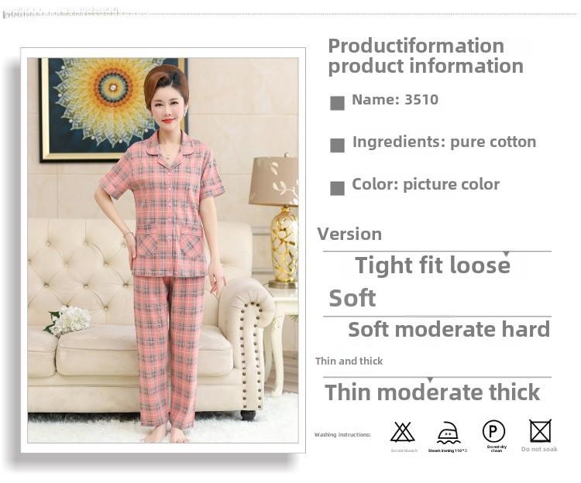Click the Name: 3510 text

(x=395, y=100)
